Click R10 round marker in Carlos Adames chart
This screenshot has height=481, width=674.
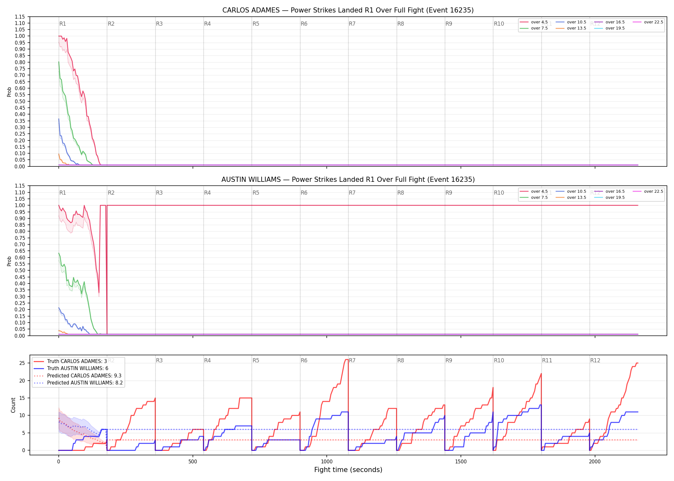(499, 24)
